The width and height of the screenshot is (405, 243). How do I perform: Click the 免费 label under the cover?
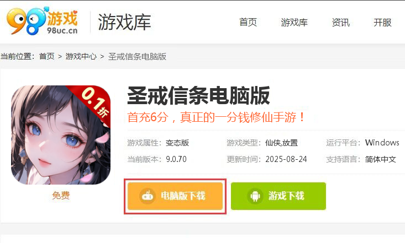coord(61,195)
